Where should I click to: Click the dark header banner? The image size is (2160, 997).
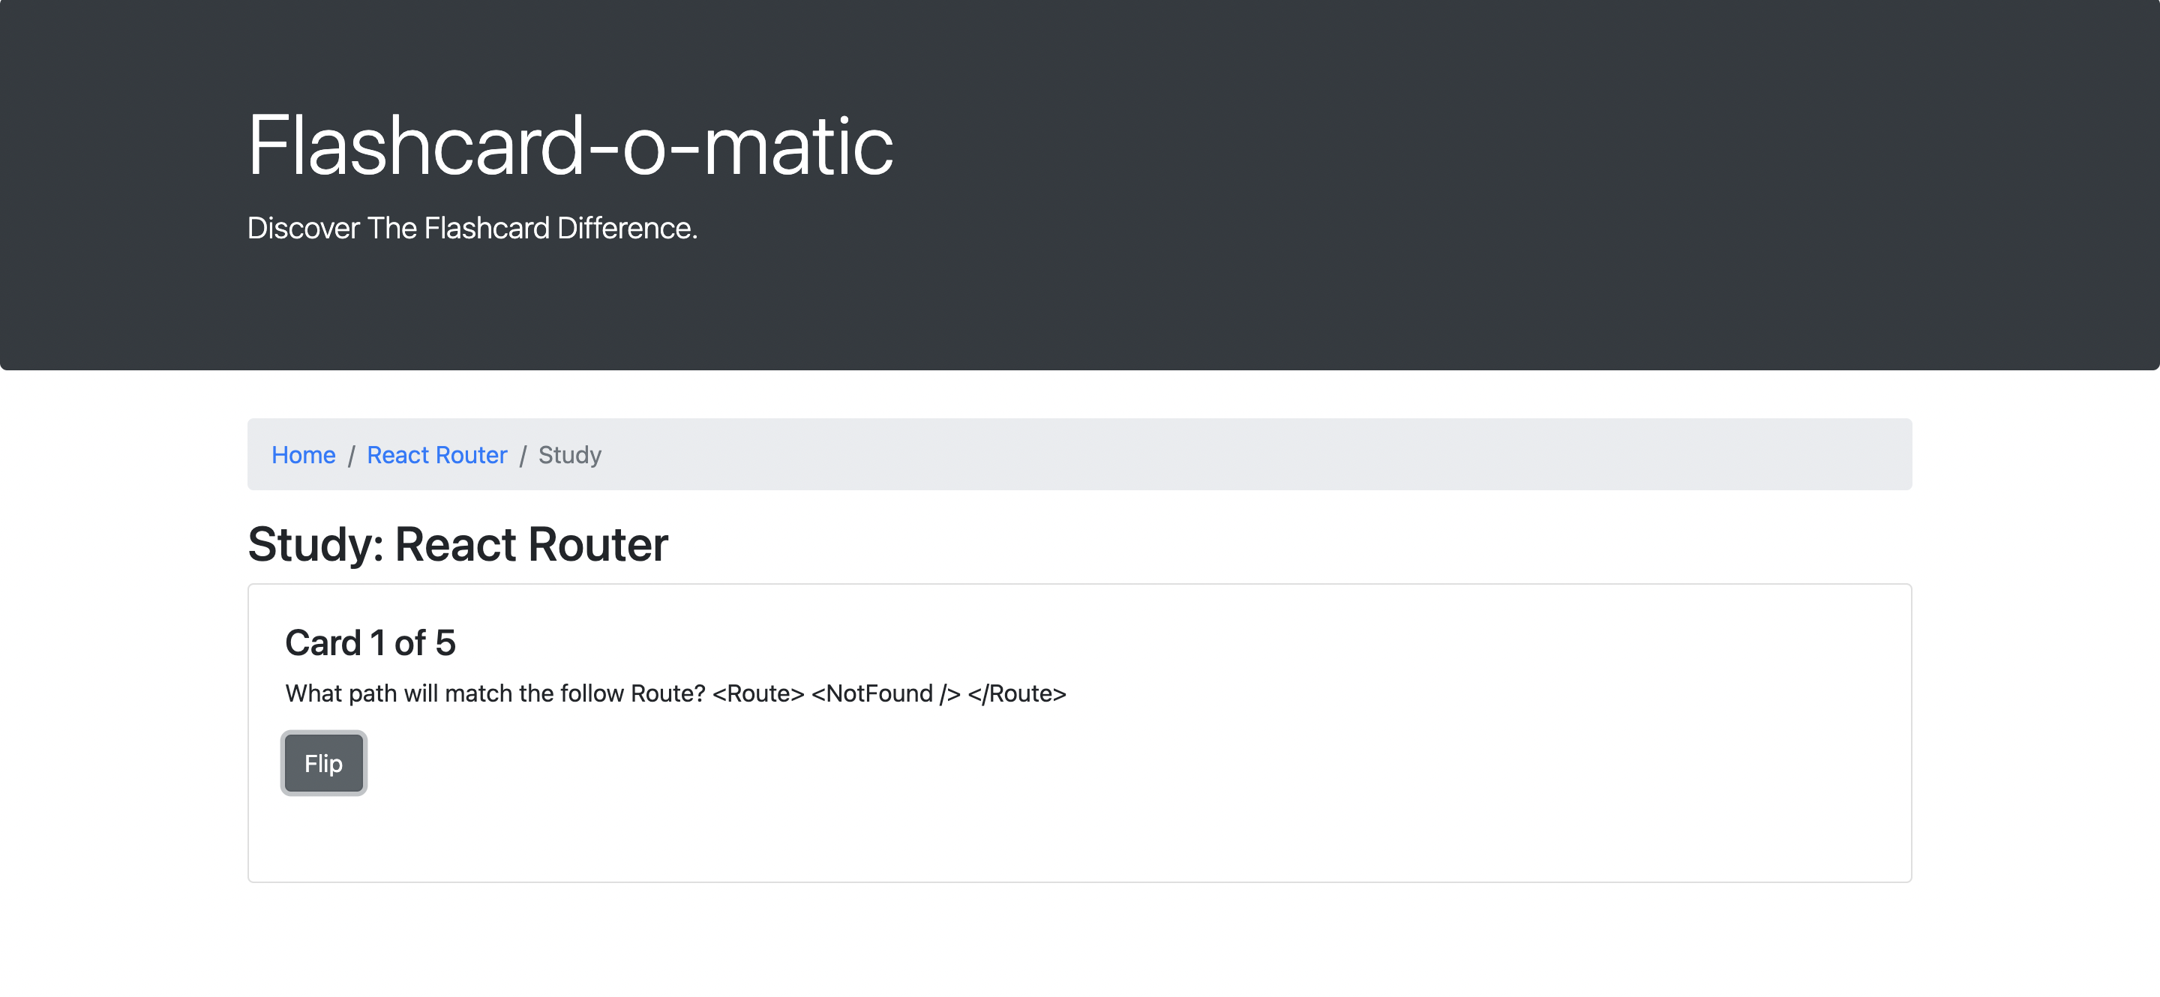coord(1509,184)
